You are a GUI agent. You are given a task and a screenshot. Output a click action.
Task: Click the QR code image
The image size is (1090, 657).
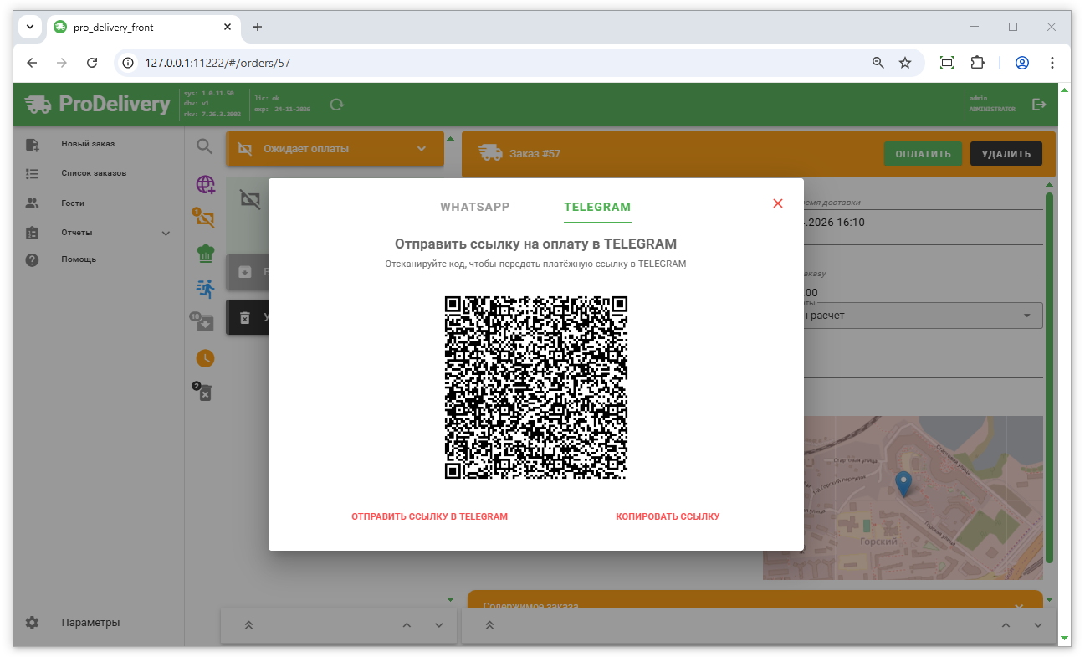(x=535, y=388)
